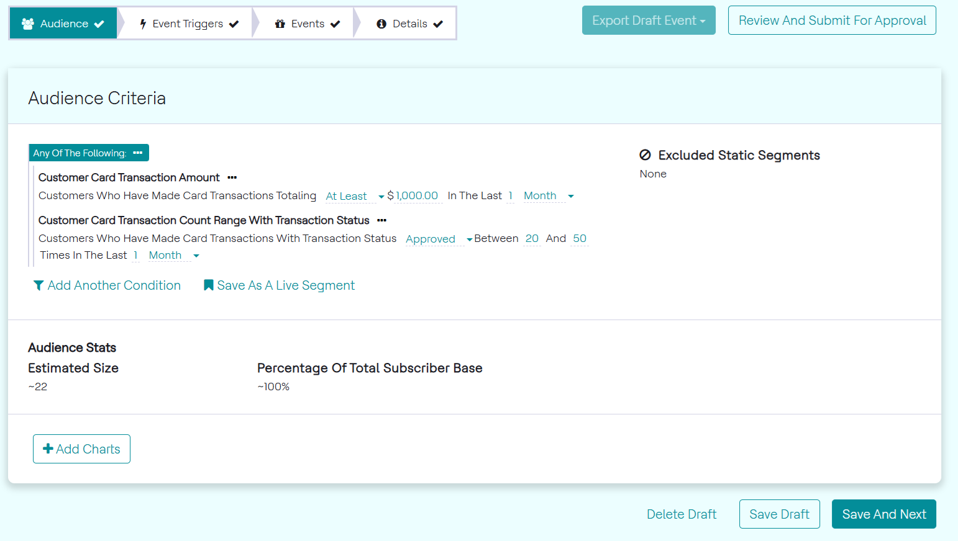Edit the 1,000.00 transaction amount field
Screen dimensions: 958x541
(x=417, y=196)
